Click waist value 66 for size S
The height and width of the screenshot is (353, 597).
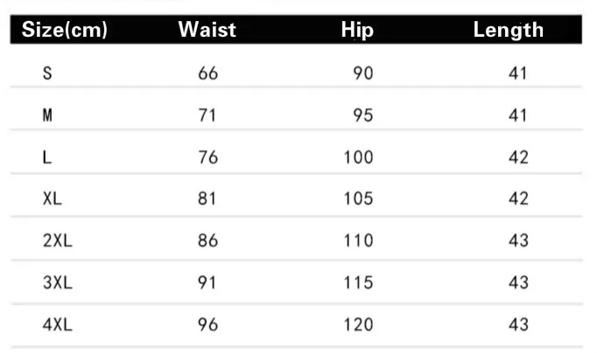(207, 73)
